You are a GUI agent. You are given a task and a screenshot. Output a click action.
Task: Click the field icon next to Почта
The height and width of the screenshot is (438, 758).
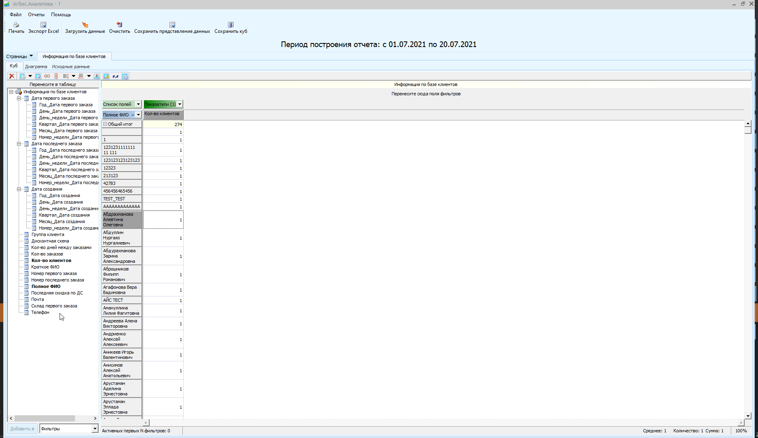[x=26, y=299]
